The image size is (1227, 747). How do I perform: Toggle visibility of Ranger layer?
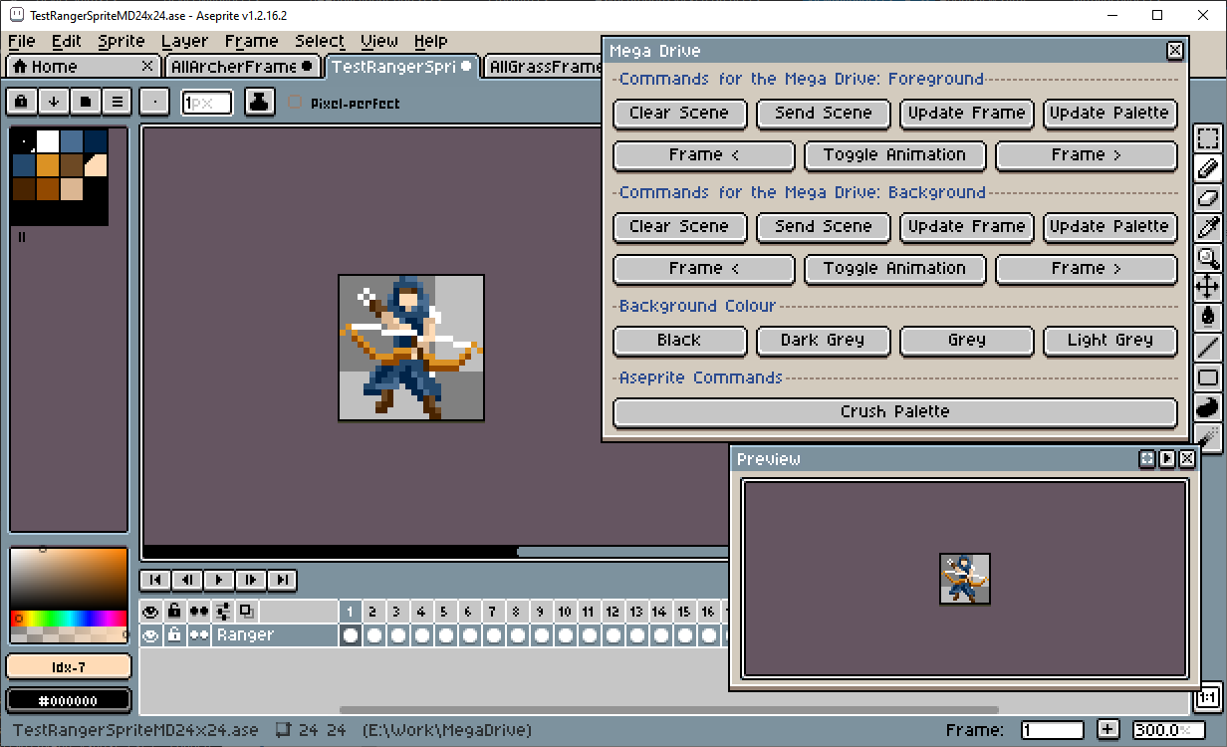151,634
